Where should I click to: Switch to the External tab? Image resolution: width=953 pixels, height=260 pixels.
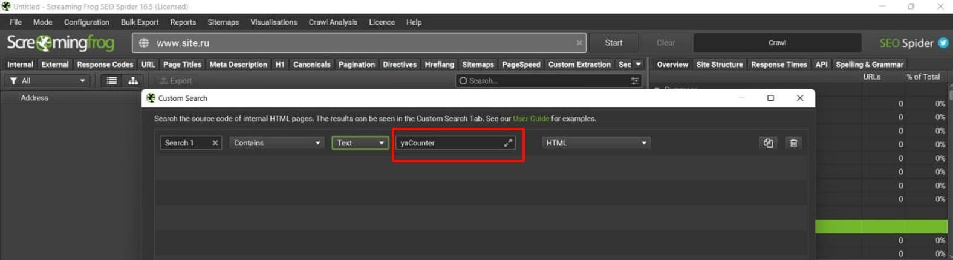click(x=55, y=65)
